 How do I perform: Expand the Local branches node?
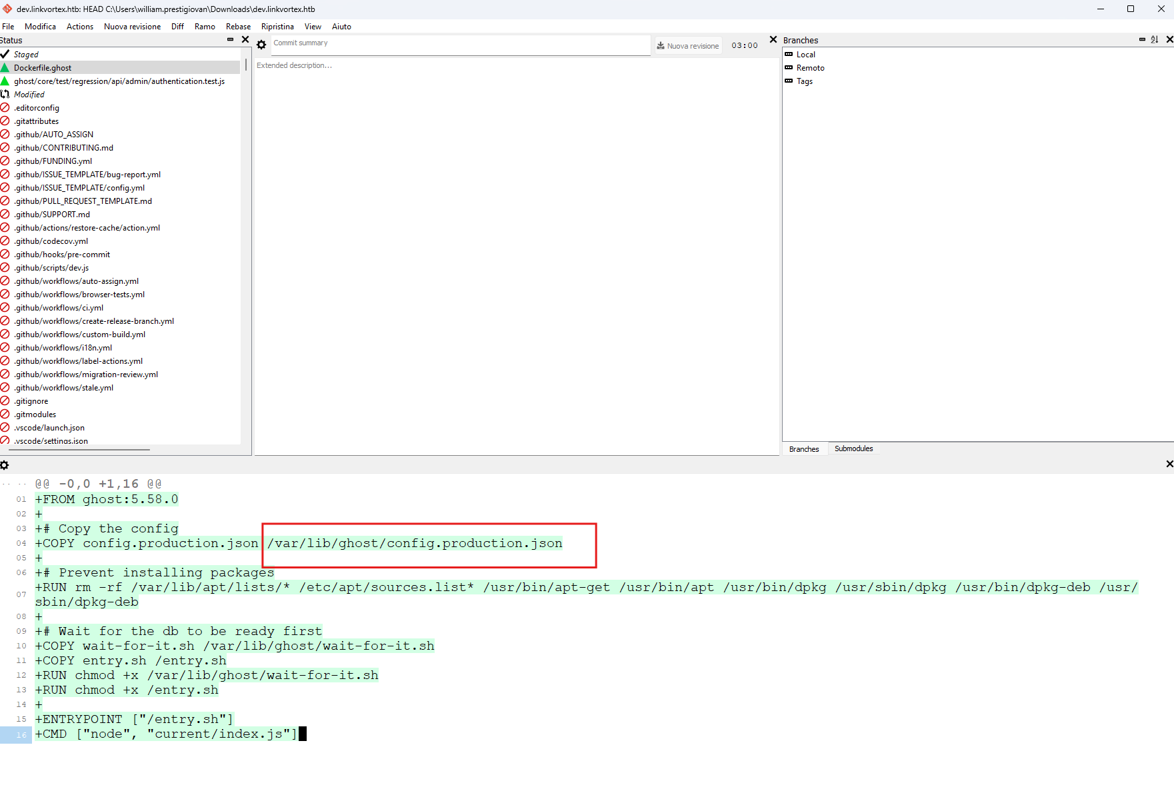(x=789, y=55)
